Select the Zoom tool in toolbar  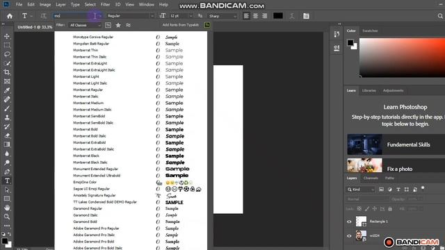[x=7, y=217]
